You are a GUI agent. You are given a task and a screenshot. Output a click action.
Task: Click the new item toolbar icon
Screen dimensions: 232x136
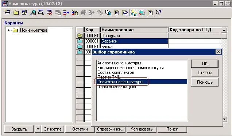(7, 12)
